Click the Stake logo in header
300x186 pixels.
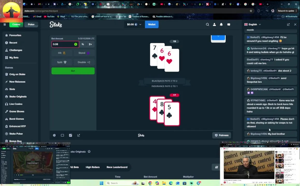pyautogui.click(x=56, y=24)
